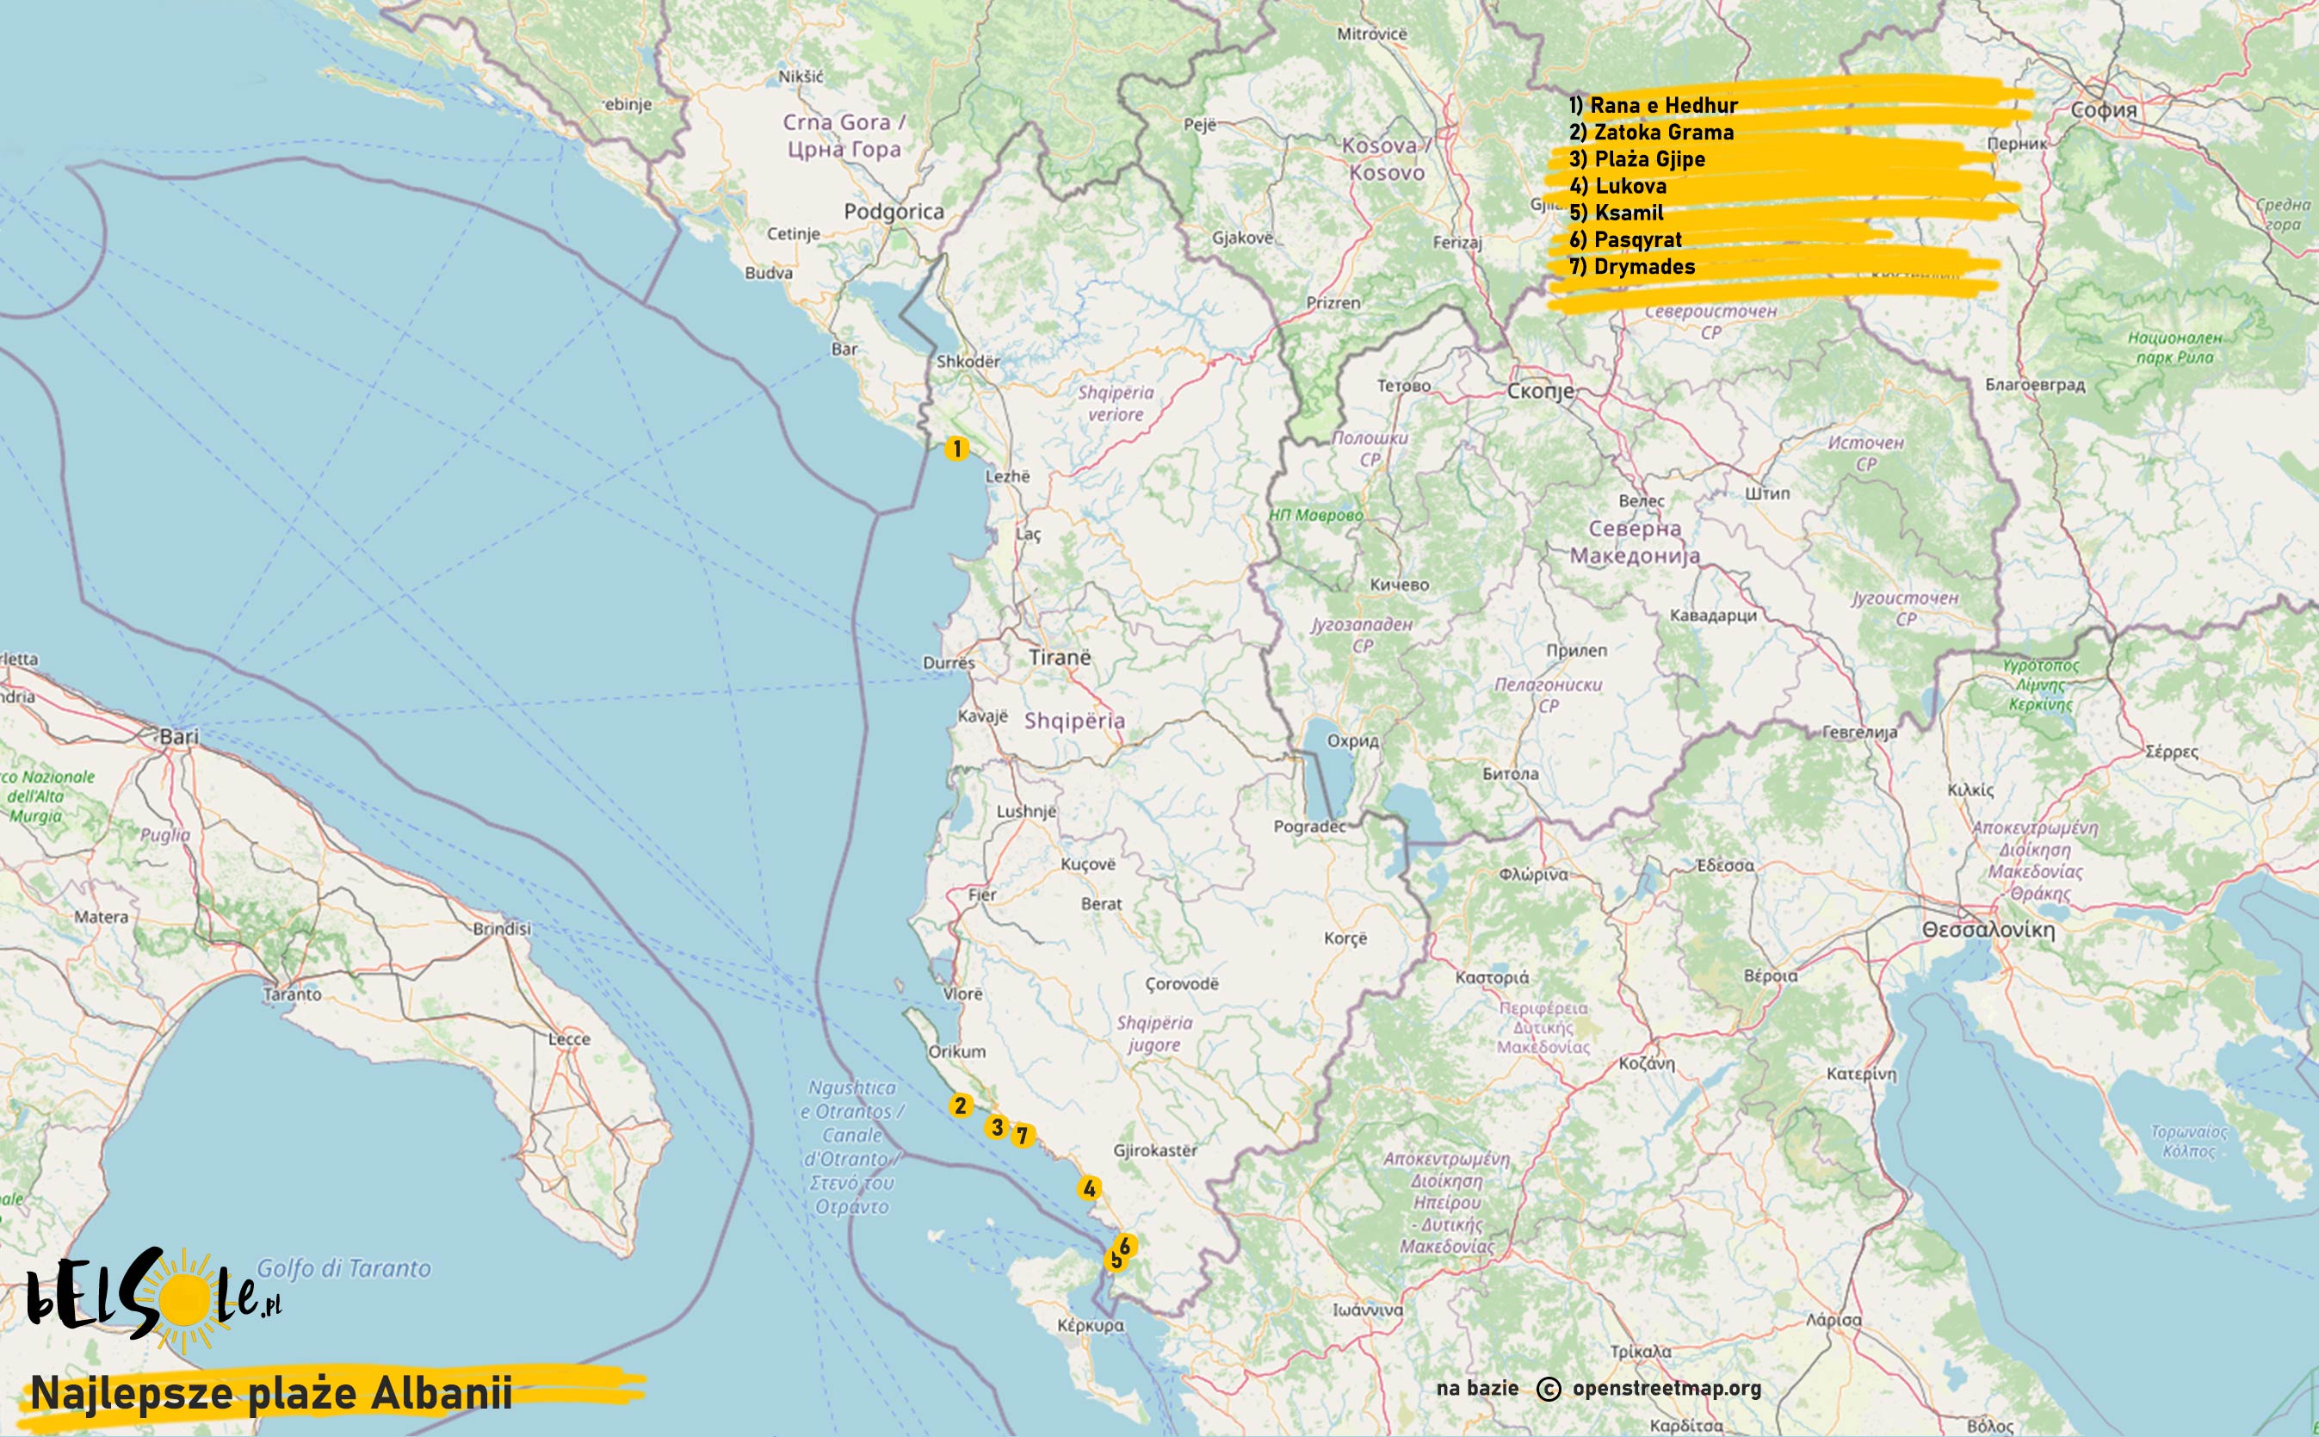This screenshot has height=1437, width=2319.
Task: Click the Zatoka Grama legend entry
Action: coord(1651,132)
